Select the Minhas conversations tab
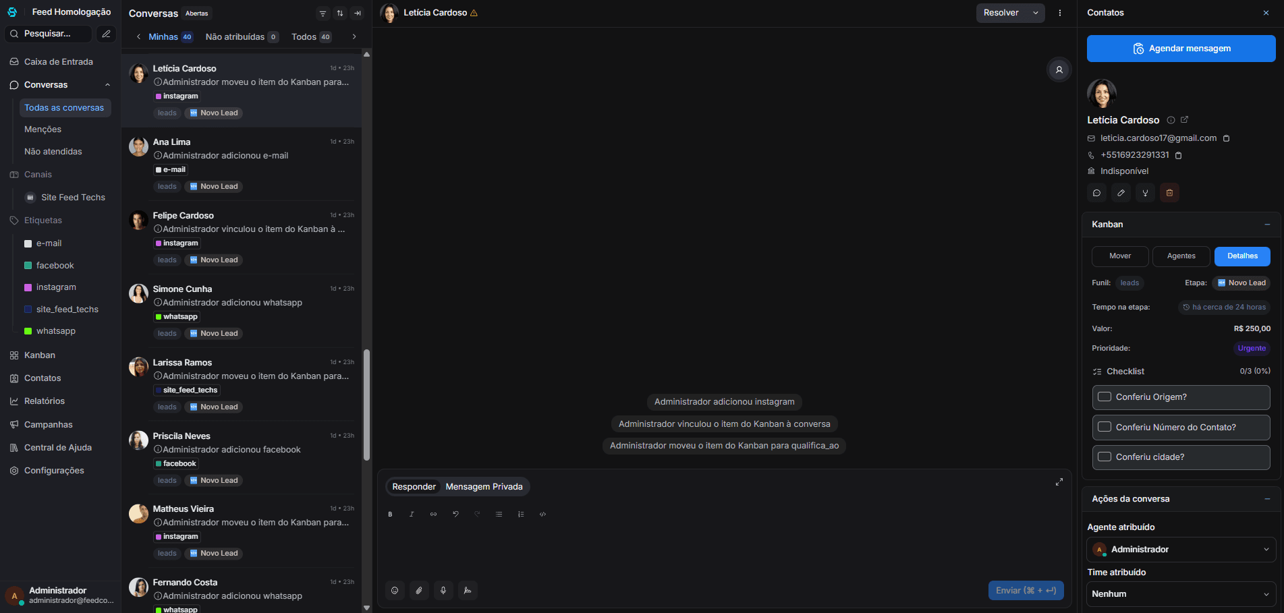This screenshot has width=1284, height=613. (x=170, y=37)
